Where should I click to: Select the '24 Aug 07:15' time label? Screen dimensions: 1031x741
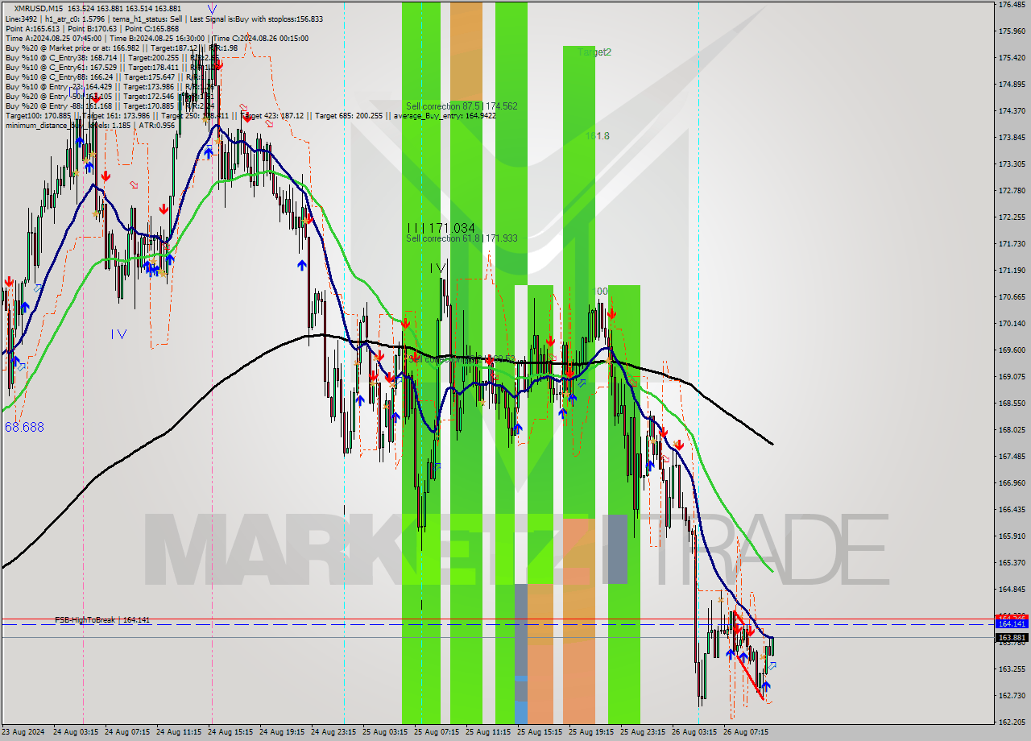tap(127, 732)
